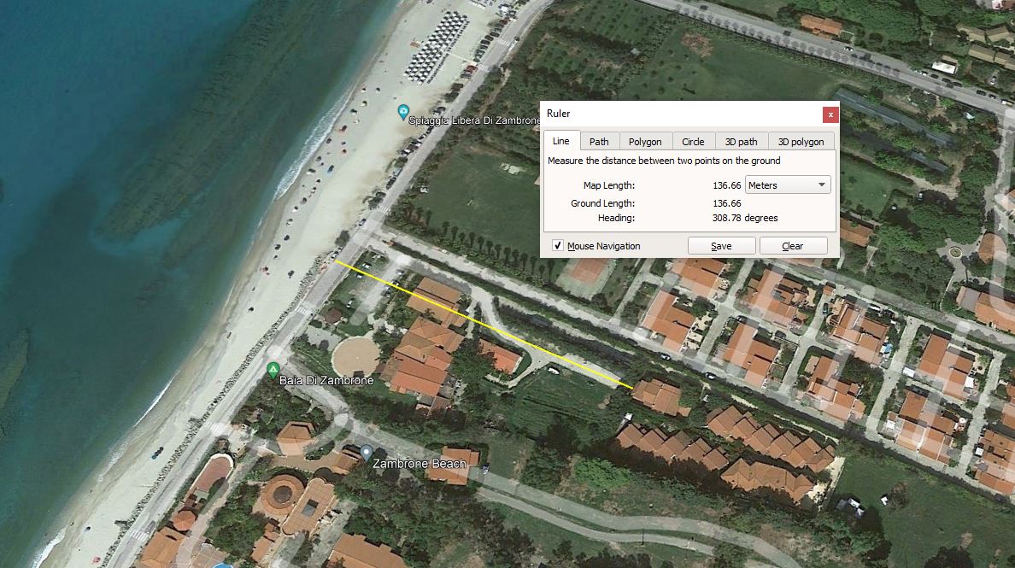The image size is (1015, 568).
Task: Switch to the Polygon tab
Action: click(x=645, y=142)
